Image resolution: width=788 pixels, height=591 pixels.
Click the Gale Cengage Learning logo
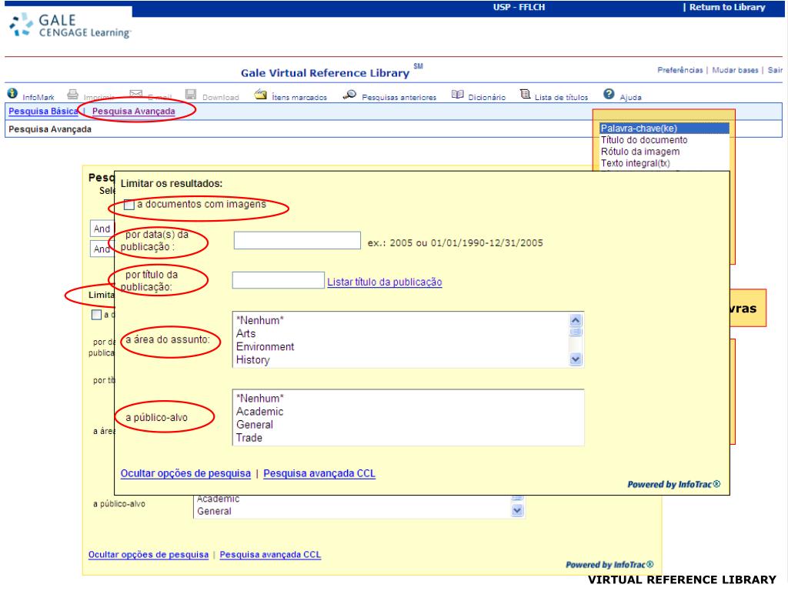tap(70, 25)
